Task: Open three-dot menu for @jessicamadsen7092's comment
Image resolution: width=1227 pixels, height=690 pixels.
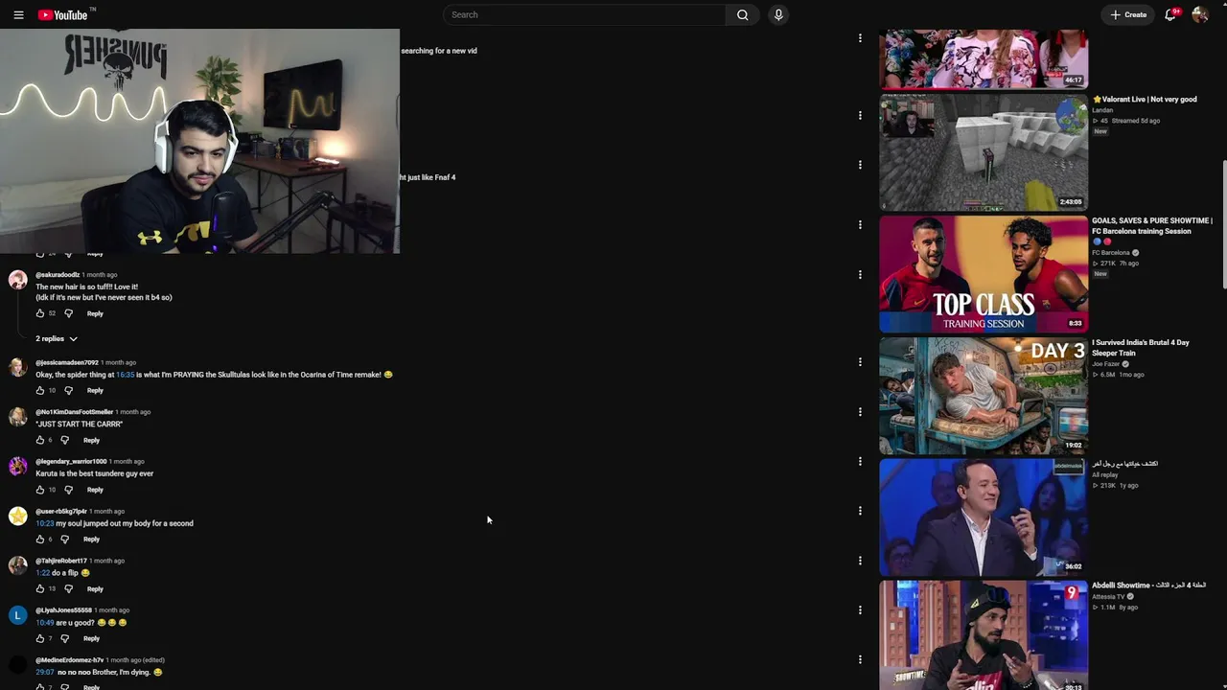Action: pos(860,362)
